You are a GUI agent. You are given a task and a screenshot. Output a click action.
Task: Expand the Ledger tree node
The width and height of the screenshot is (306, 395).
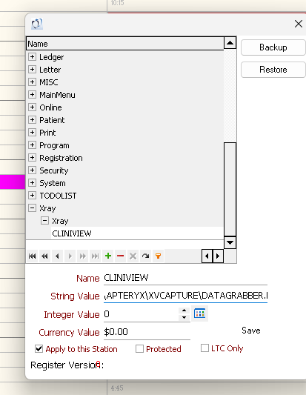point(32,56)
